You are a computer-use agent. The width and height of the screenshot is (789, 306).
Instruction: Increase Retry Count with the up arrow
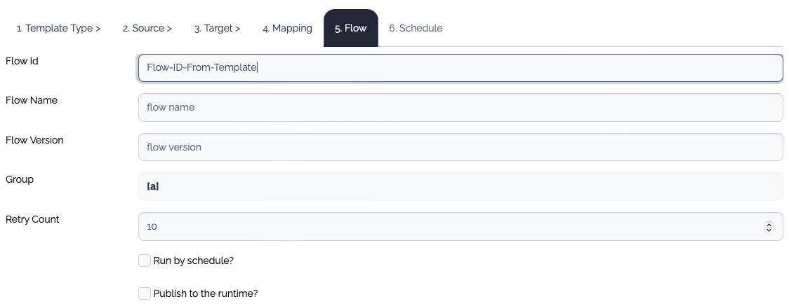pos(769,224)
